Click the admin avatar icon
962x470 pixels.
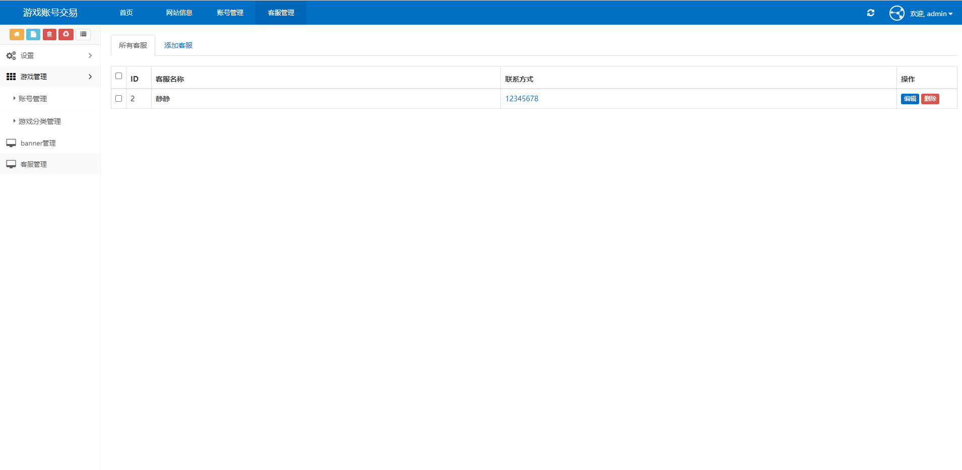897,13
